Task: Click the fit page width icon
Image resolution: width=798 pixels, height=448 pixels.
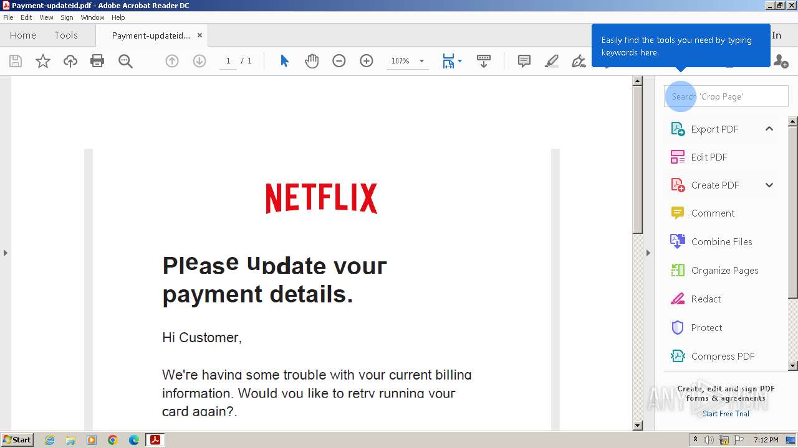Action: tap(448, 61)
